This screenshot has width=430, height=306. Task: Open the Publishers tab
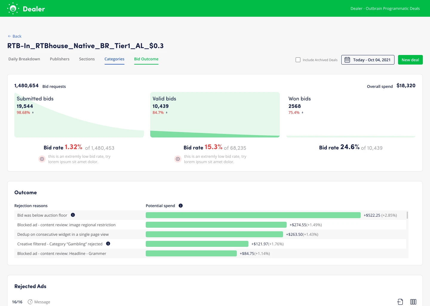(59, 59)
